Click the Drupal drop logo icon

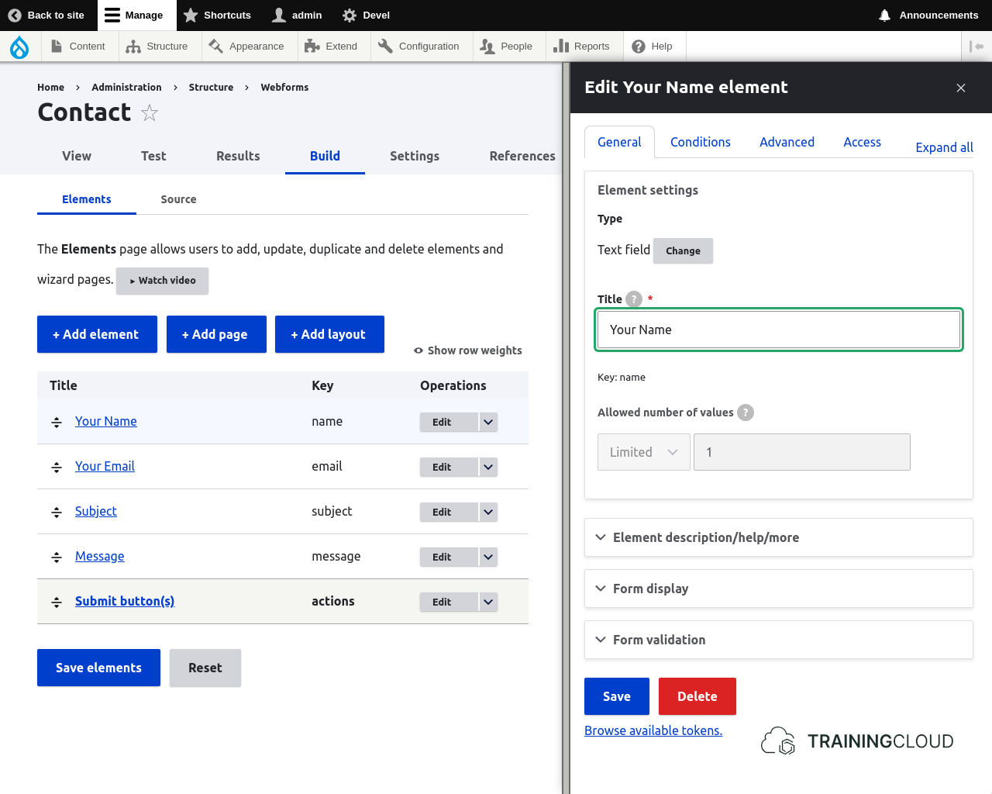19,47
